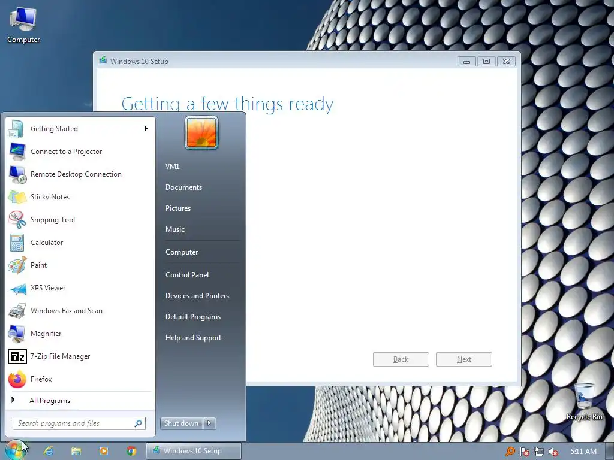Click the Windows 10 Setup title bar icon
This screenshot has width=614, height=460.
tap(103, 60)
